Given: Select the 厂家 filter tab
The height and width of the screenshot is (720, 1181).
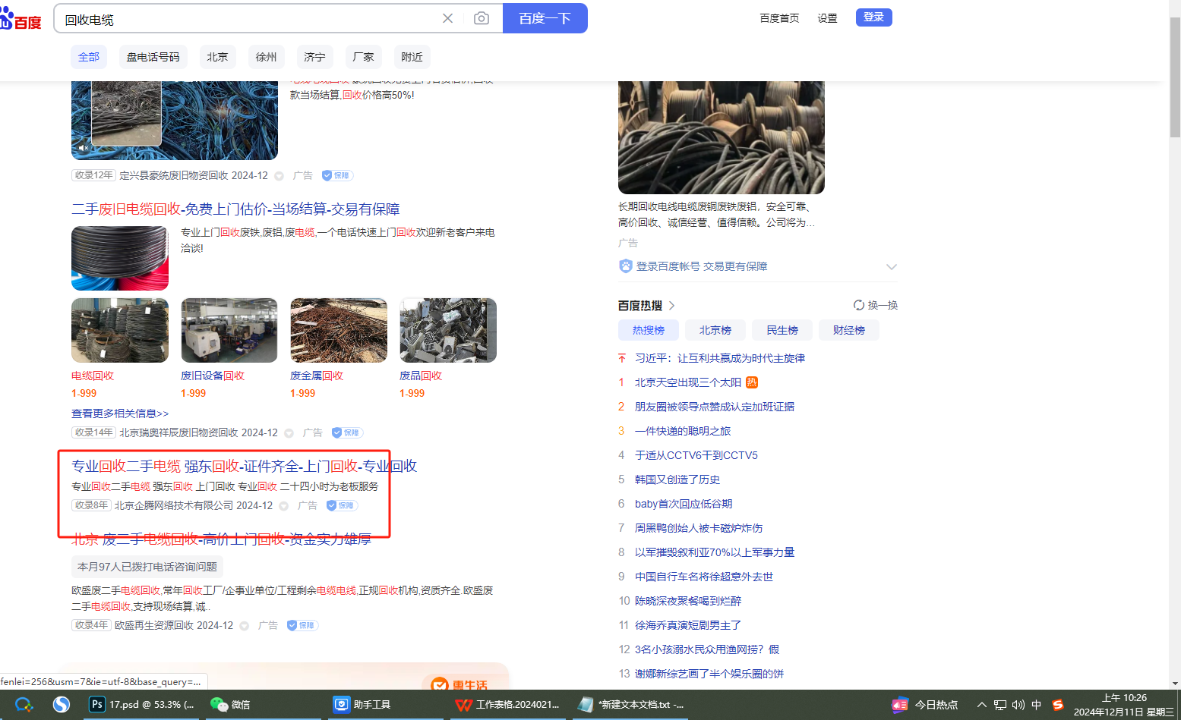Looking at the screenshot, I should pos(363,57).
